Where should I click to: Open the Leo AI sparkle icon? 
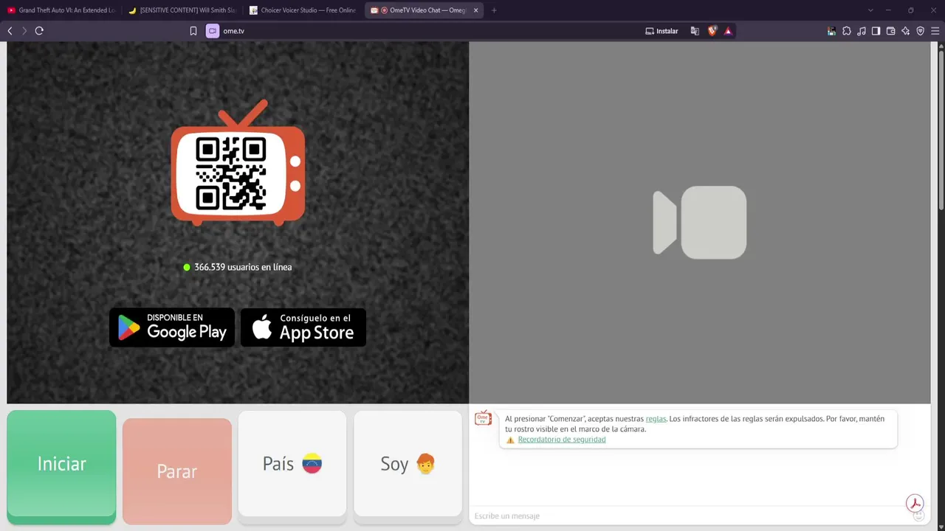click(x=905, y=31)
